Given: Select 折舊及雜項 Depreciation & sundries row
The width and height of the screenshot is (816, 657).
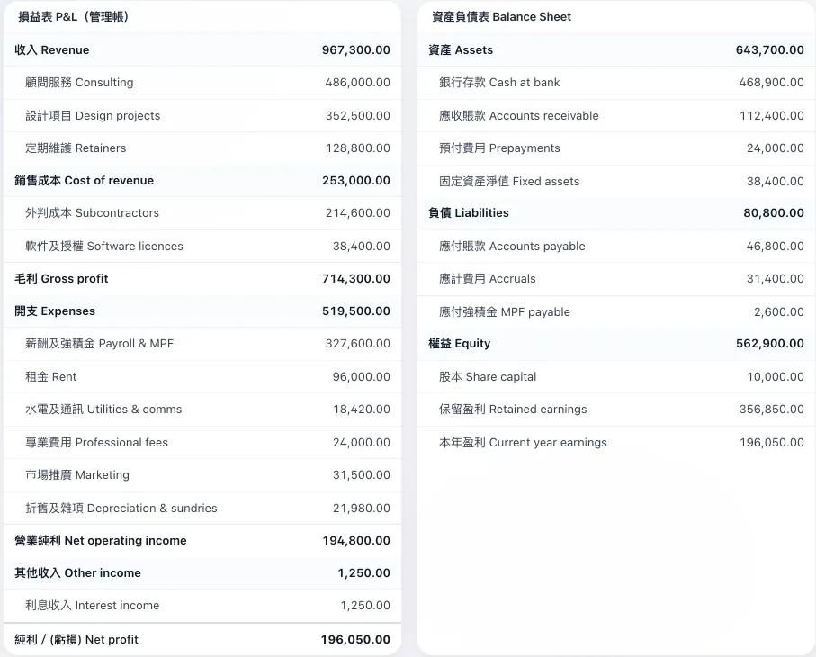Looking at the screenshot, I should [x=202, y=508].
